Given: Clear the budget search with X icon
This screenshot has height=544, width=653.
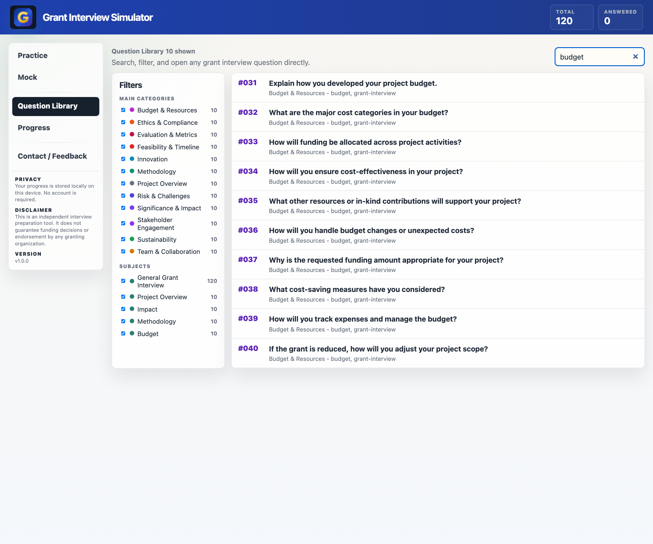Looking at the screenshot, I should (635, 57).
